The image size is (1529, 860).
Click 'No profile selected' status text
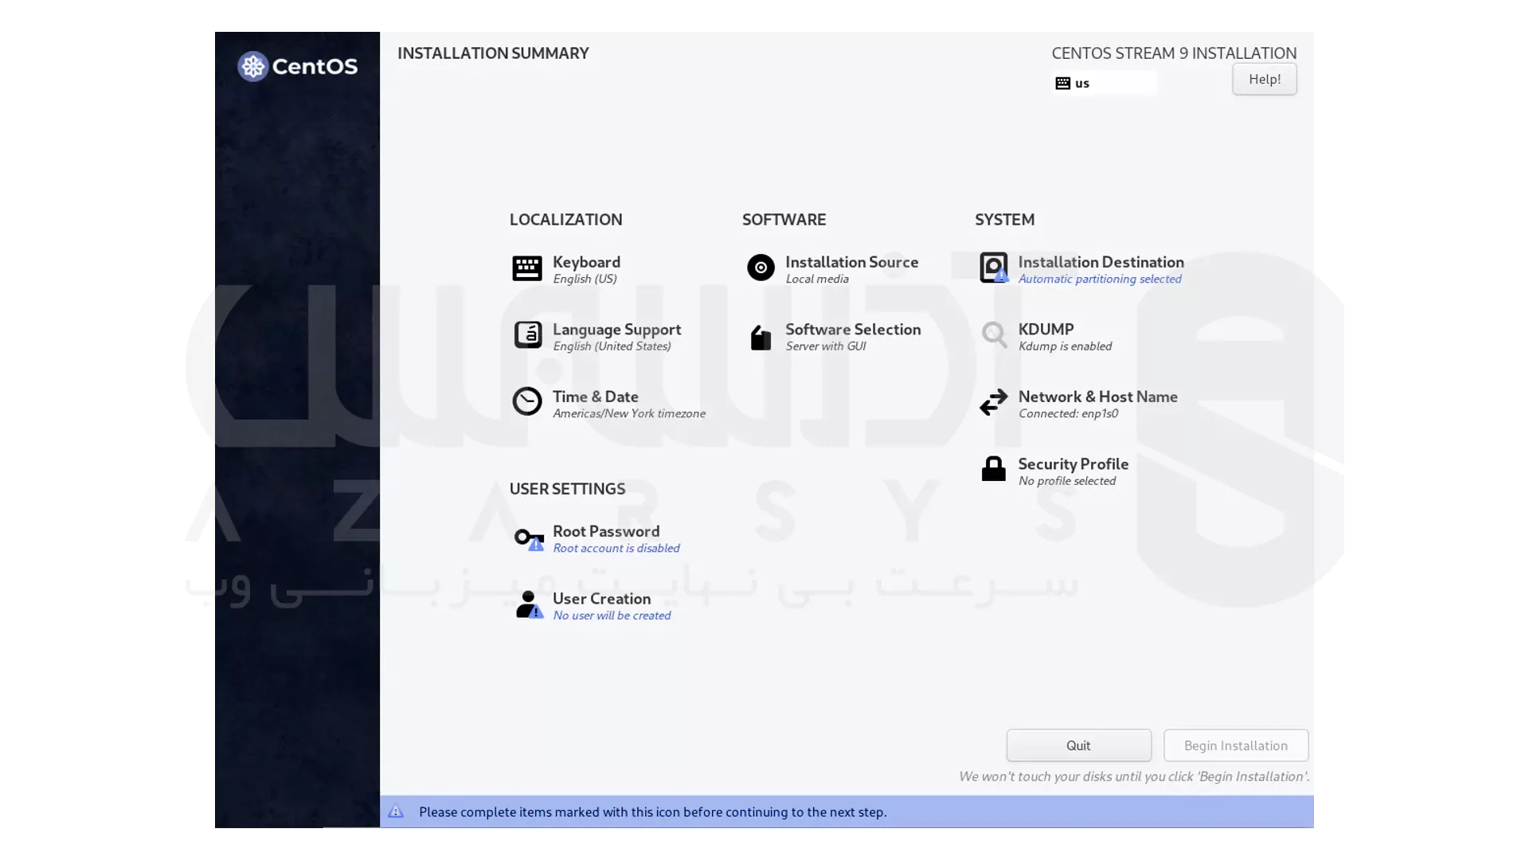tap(1067, 481)
